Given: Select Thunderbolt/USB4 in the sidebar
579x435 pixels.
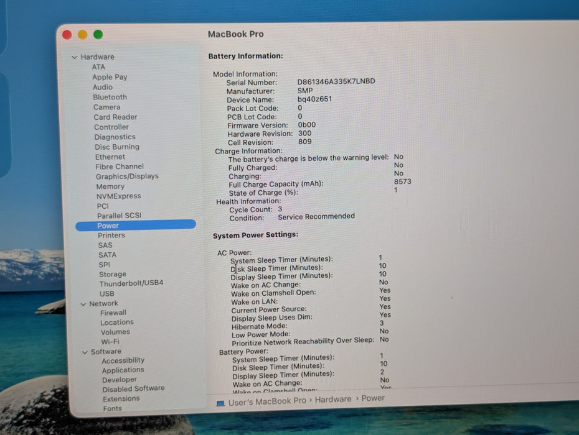Looking at the screenshot, I should pos(131,283).
